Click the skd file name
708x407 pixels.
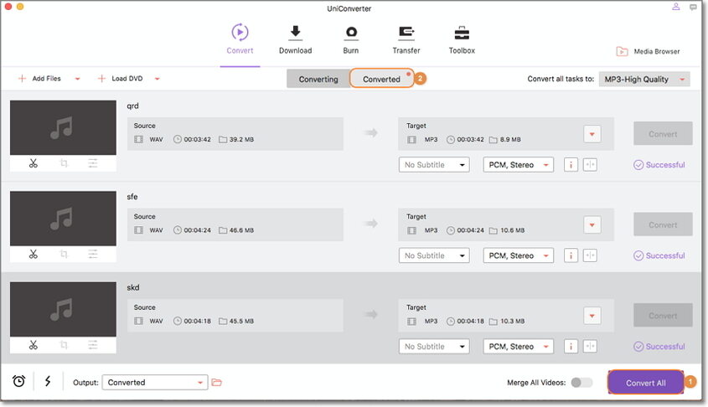[x=132, y=287]
